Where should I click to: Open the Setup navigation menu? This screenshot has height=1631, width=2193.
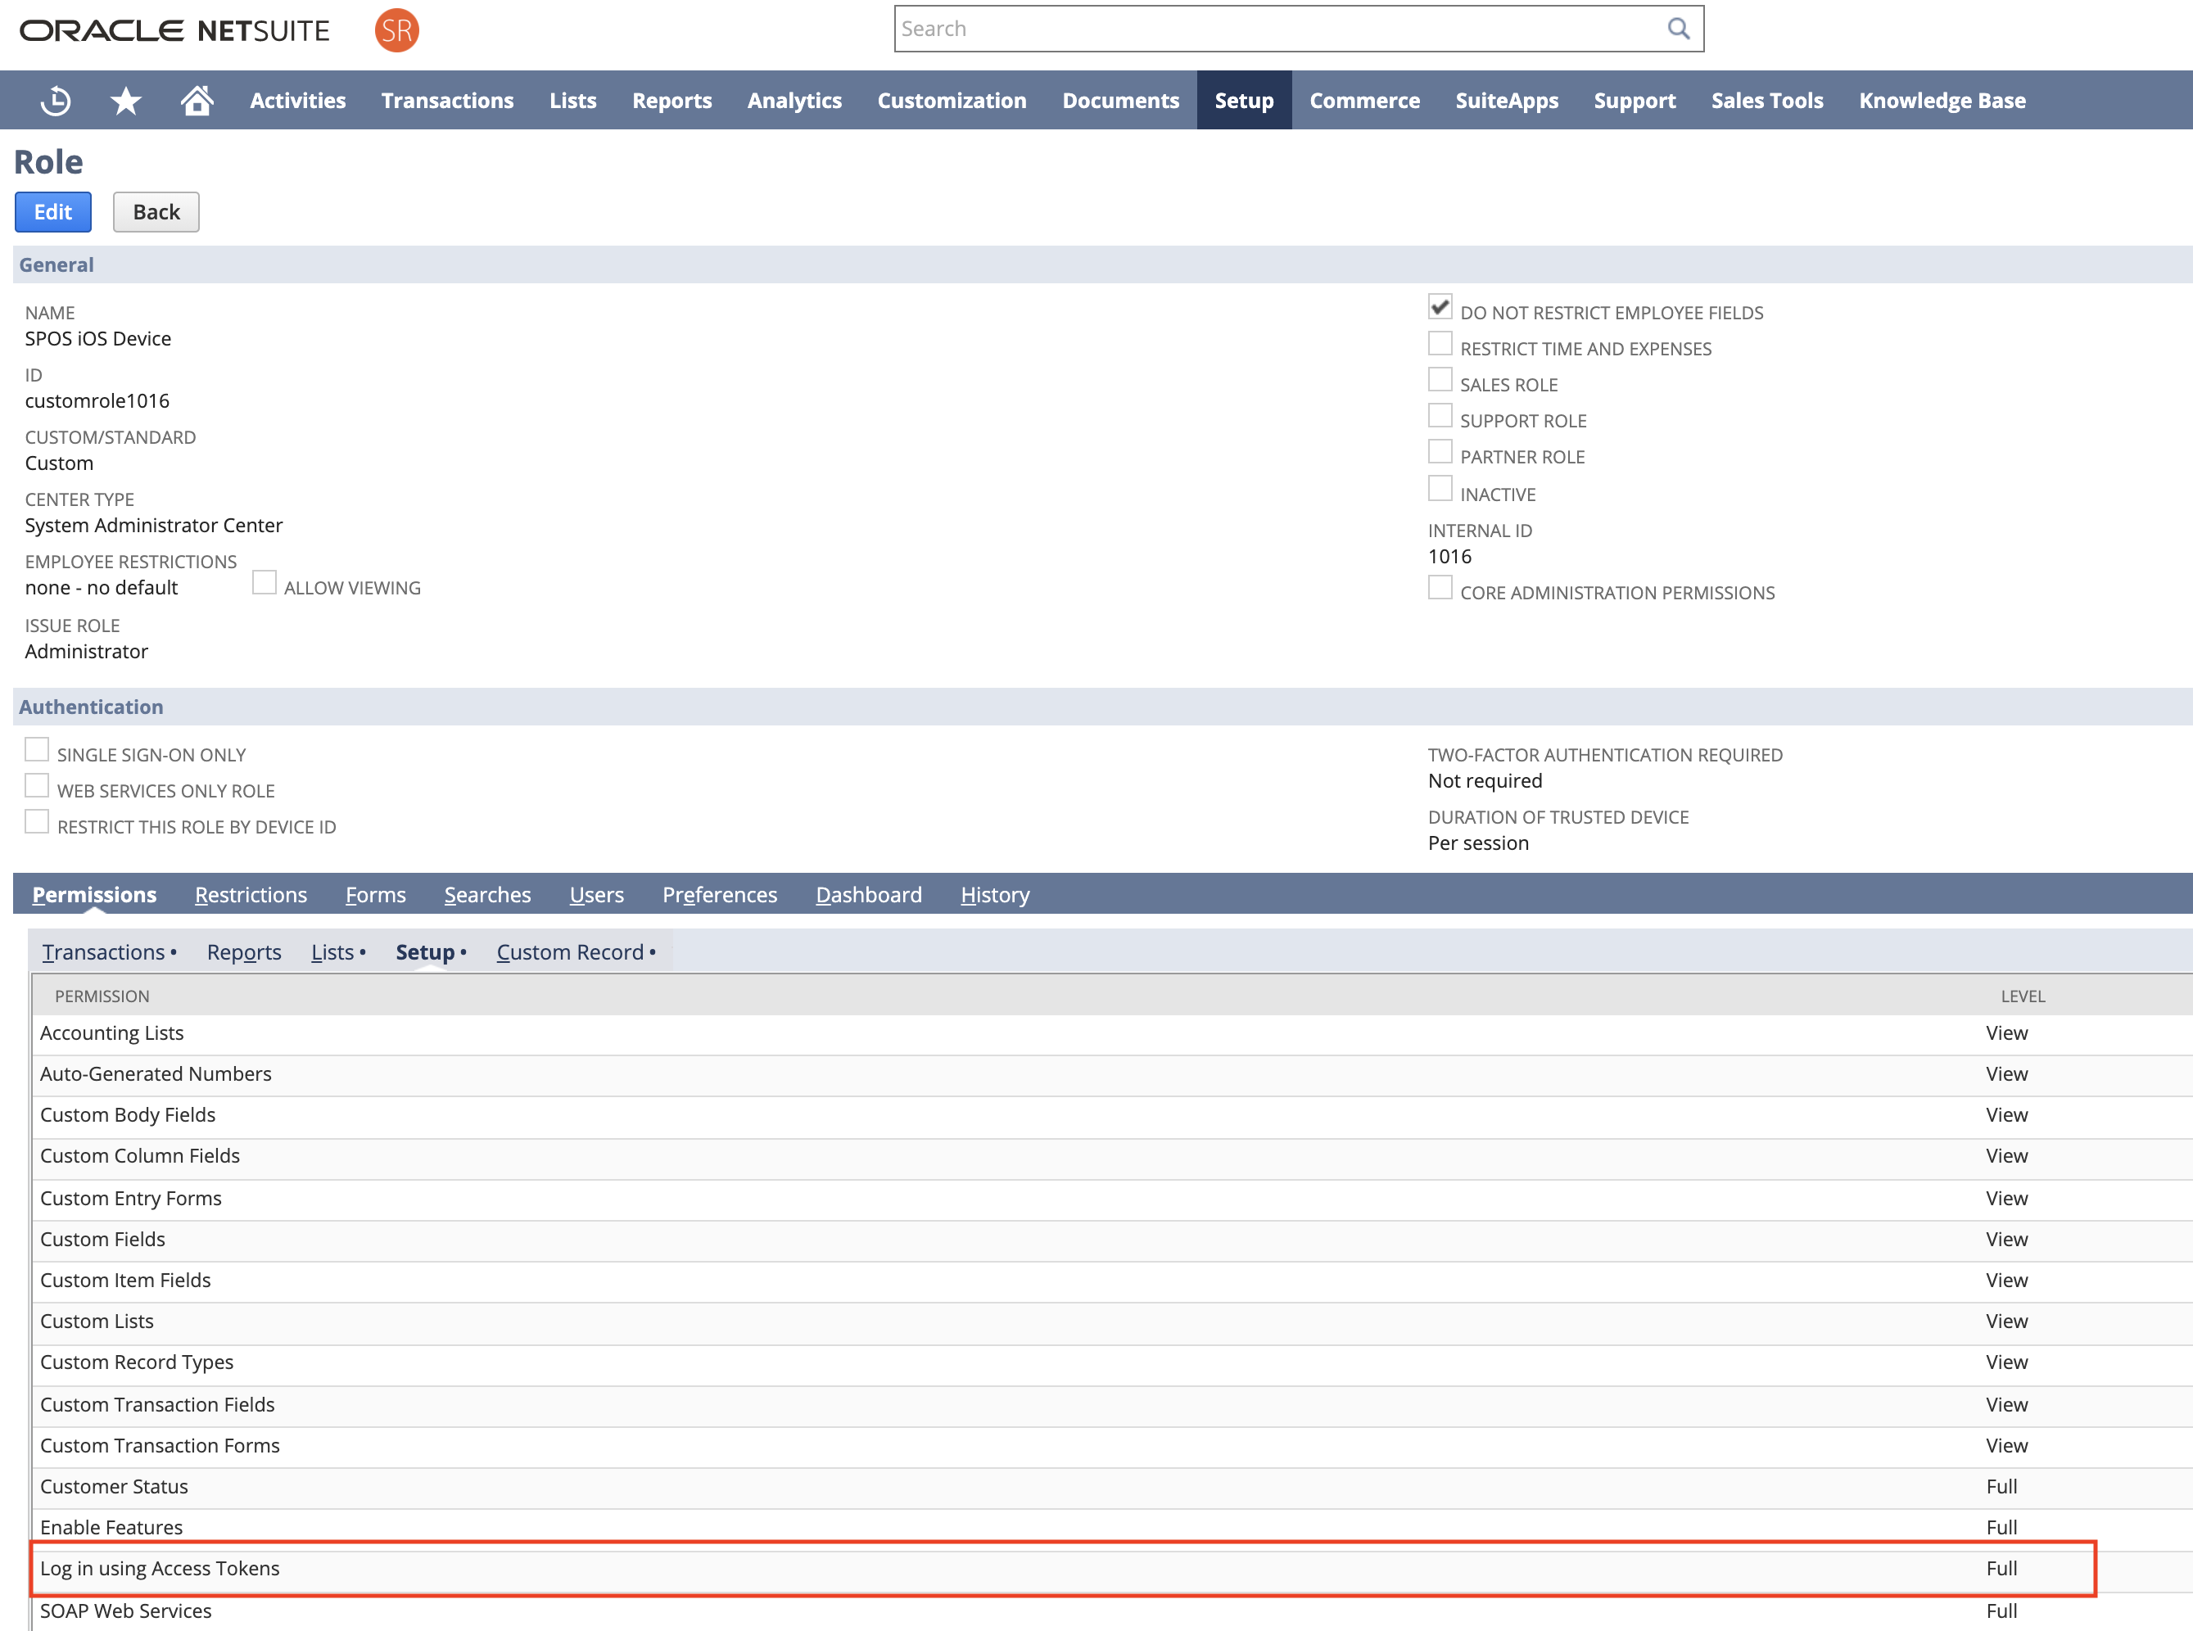pyautogui.click(x=1243, y=101)
